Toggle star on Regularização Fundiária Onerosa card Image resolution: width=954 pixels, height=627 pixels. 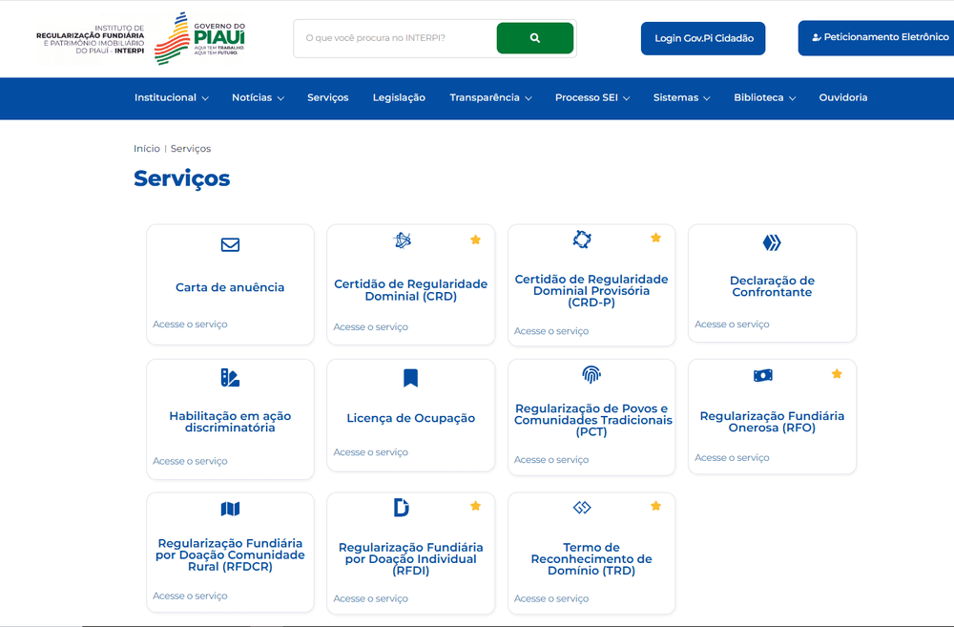pyautogui.click(x=838, y=374)
